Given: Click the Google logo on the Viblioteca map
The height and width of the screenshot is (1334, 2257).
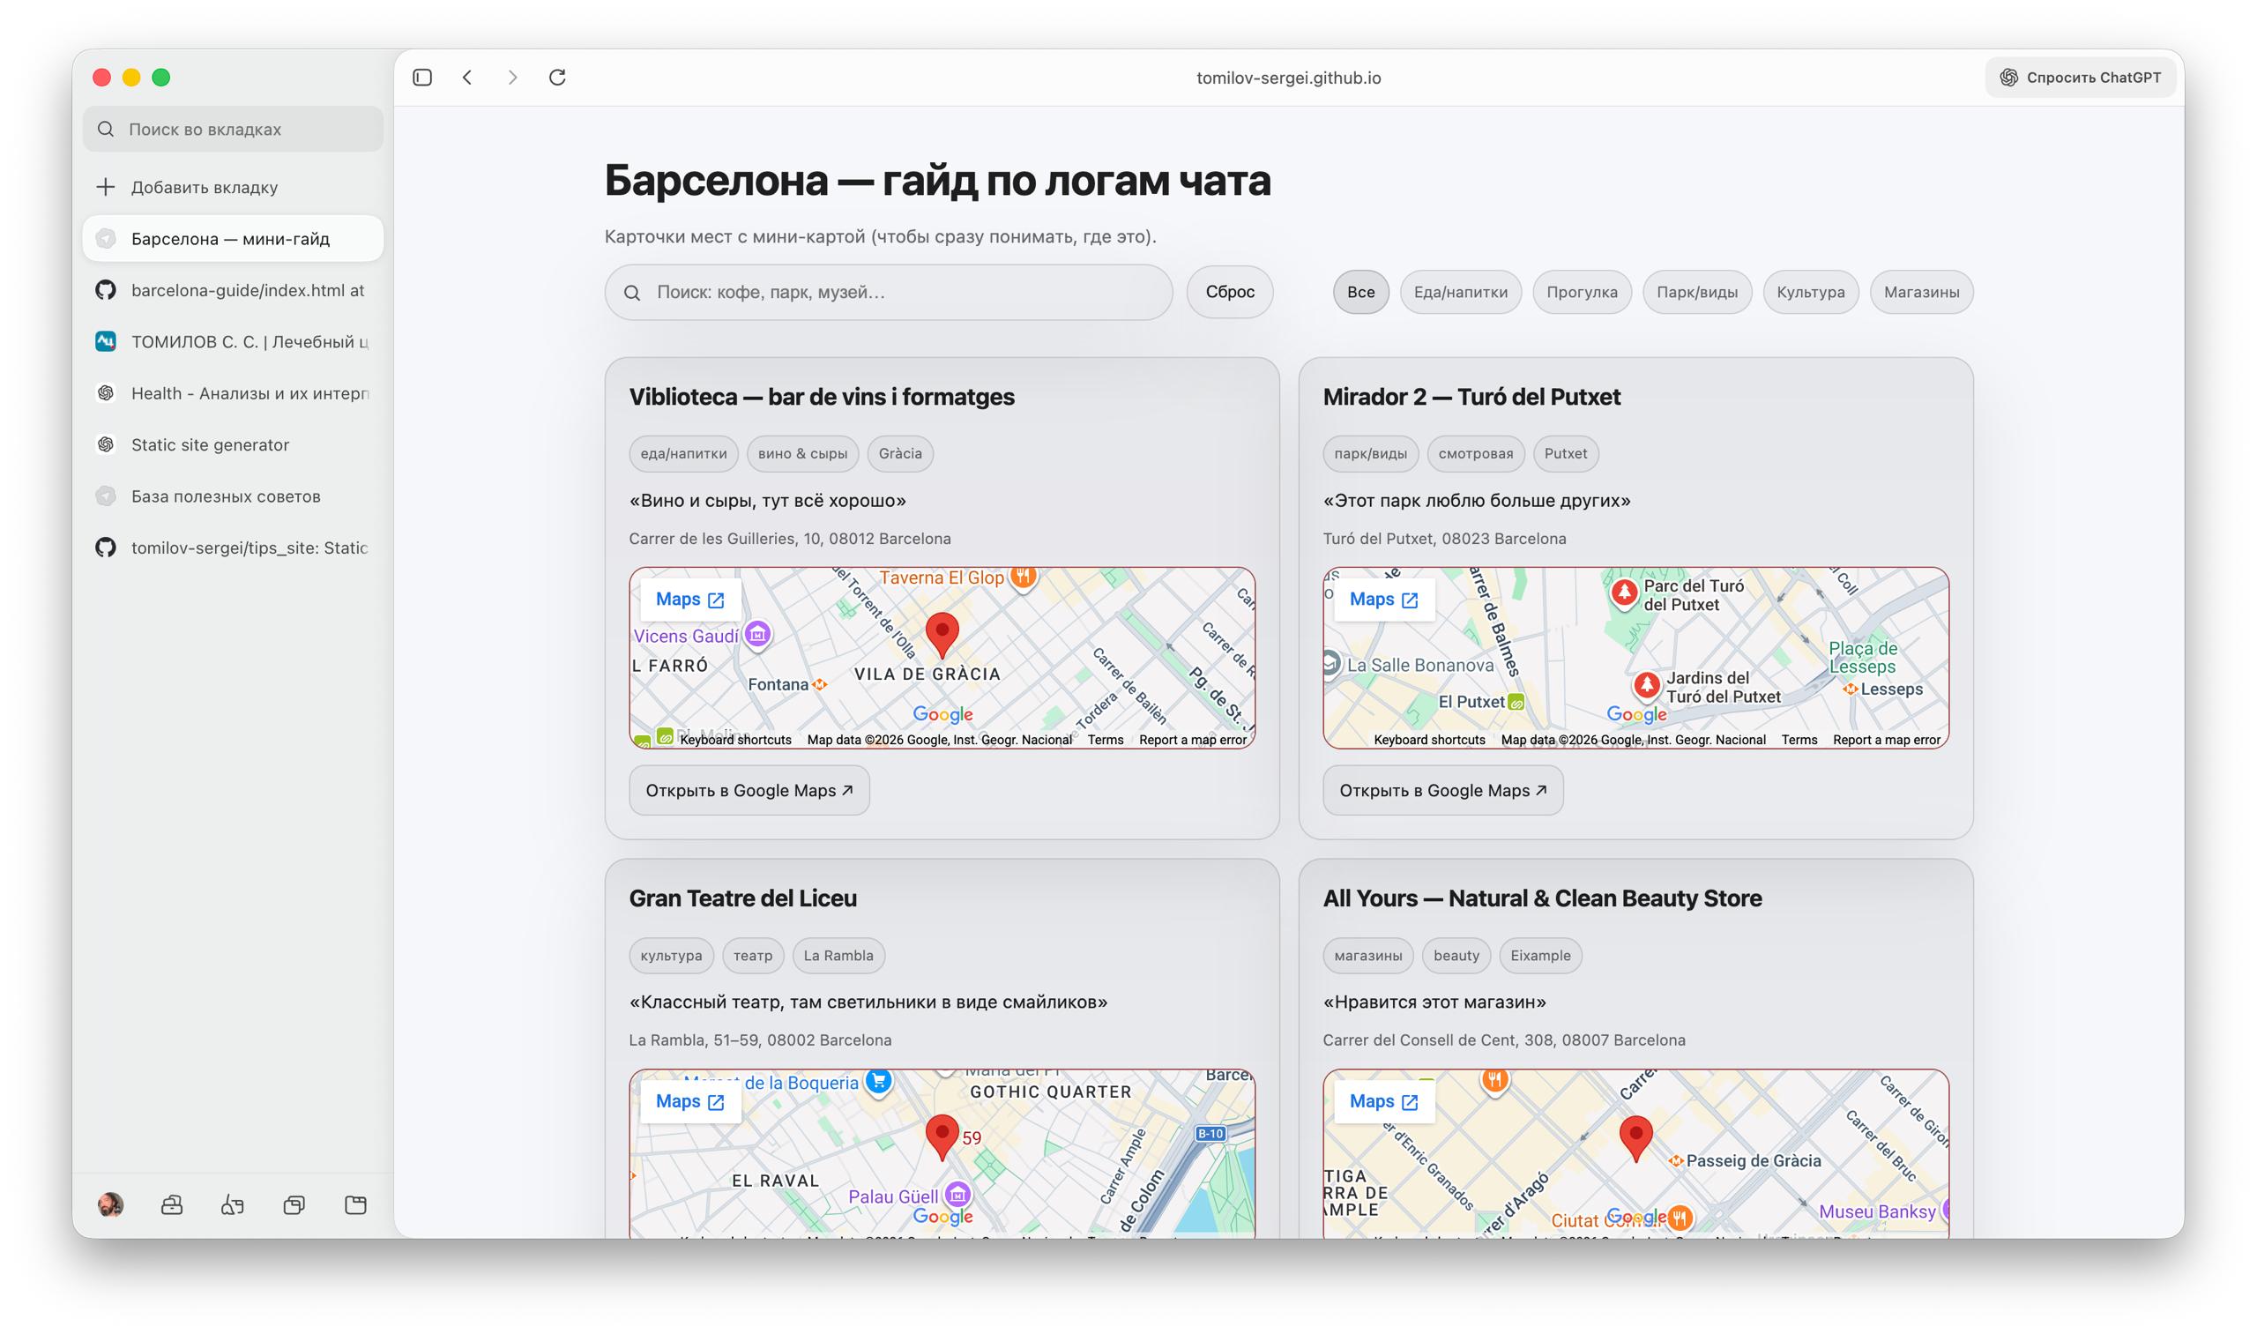Looking at the screenshot, I should [x=942, y=715].
